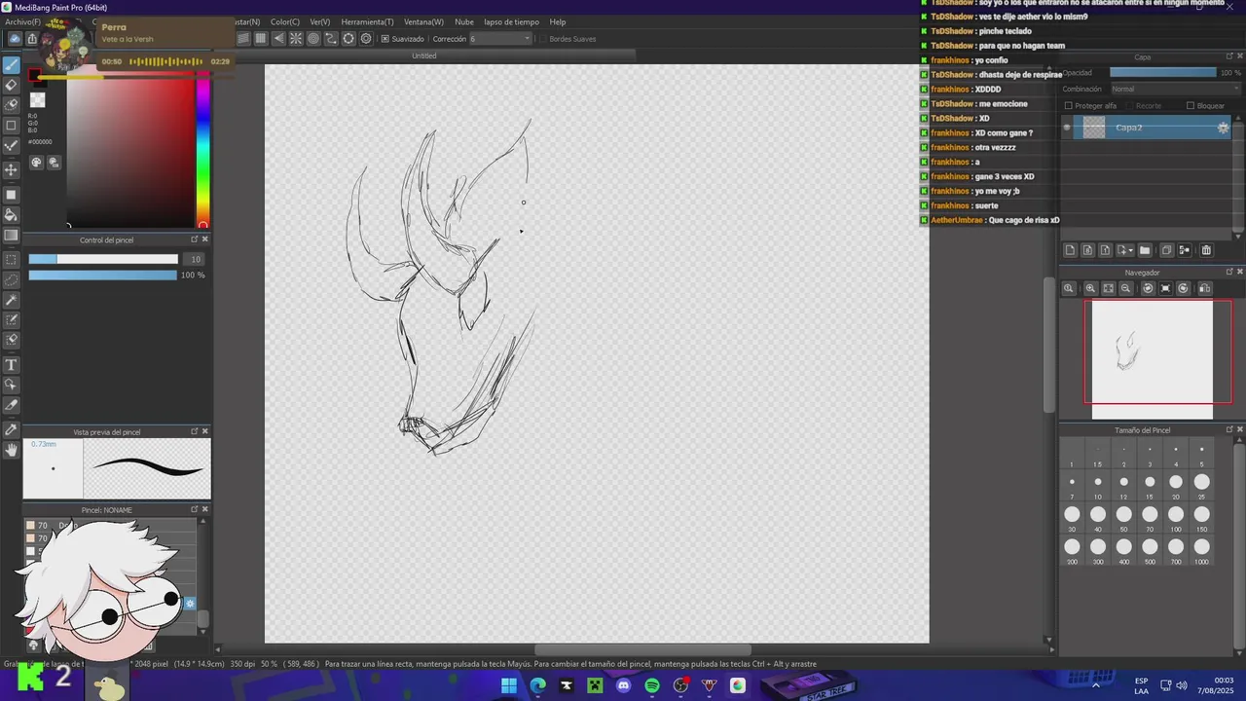The image size is (1246, 701).
Task: Zoom out using the Navegador magnifier minus
Action: 1126,288
